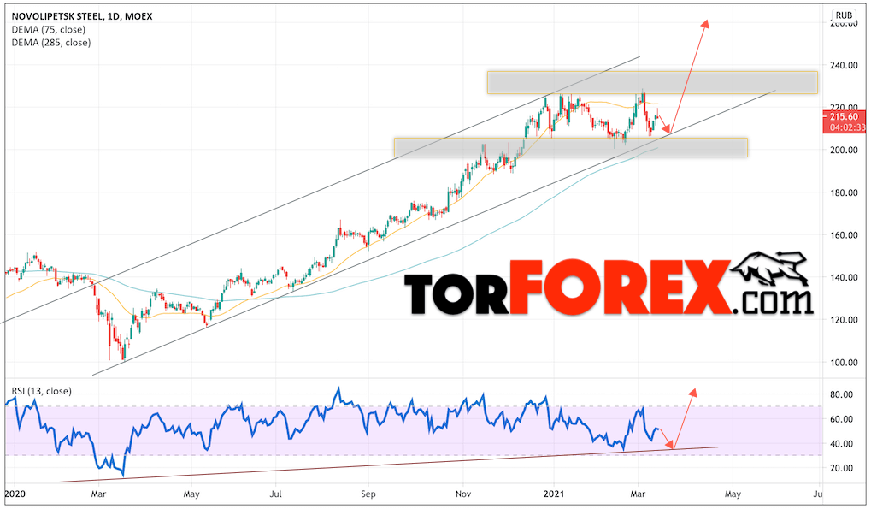Click the Mar 2021 time axis label
Screen dimensions: 871x509
pos(638,494)
